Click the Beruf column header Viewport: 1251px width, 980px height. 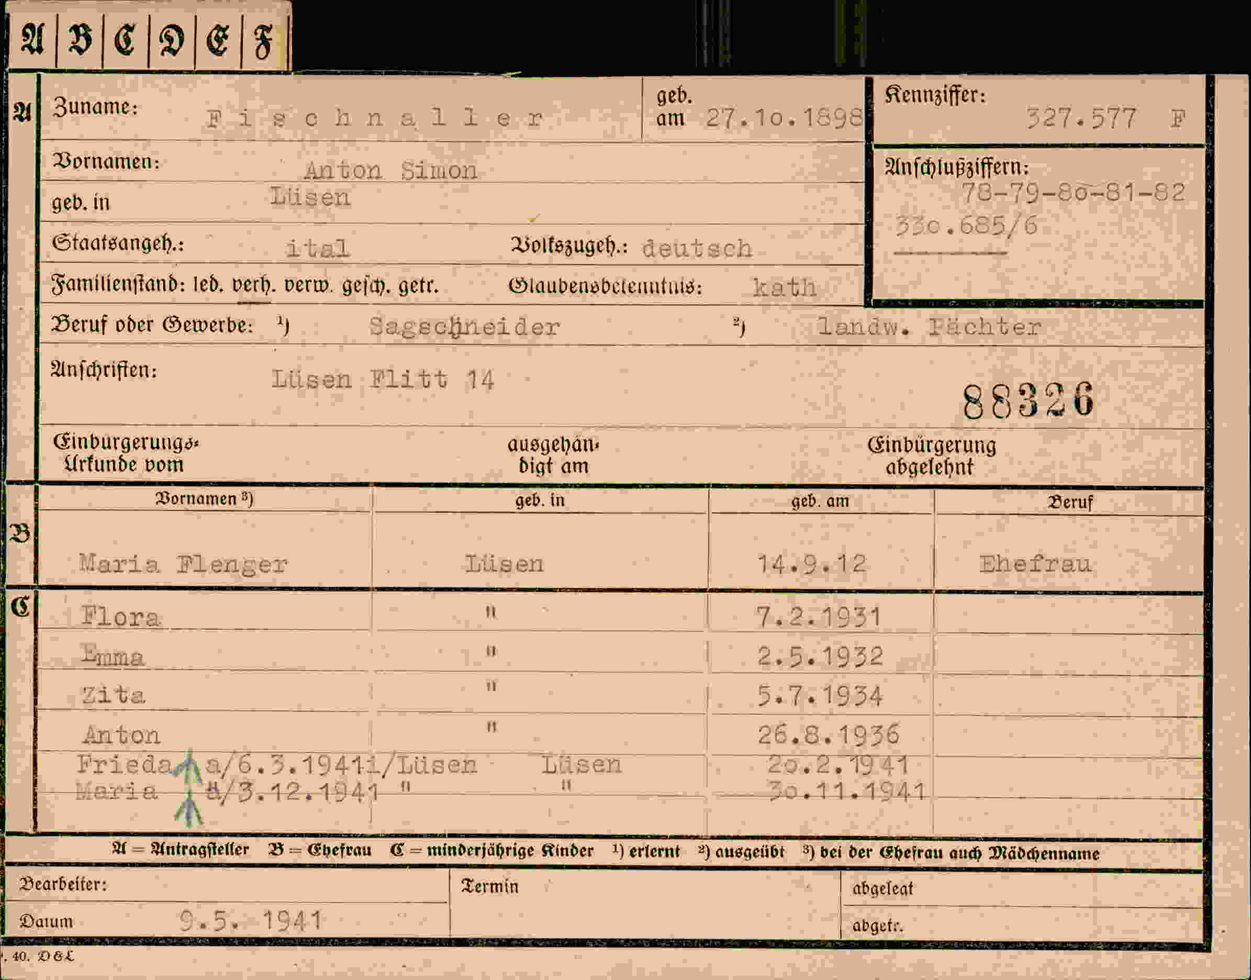click(x=1070, y=503)
